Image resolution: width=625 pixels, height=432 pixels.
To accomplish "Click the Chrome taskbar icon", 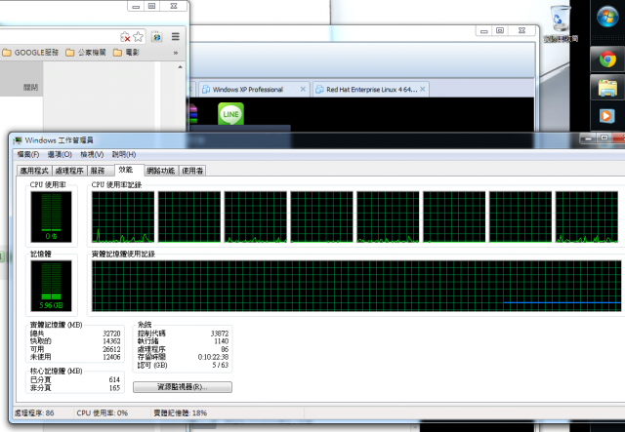I will [607, 59].
